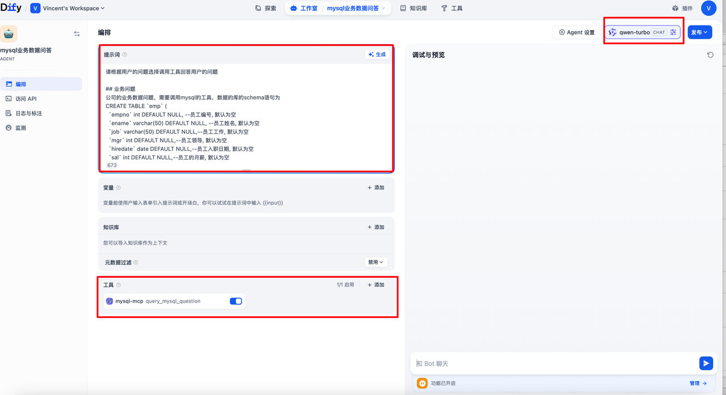Viewport: 726px width, 395px height.
Task: Click the ## 业务问题 line in prompt
Action: (120, 89)
